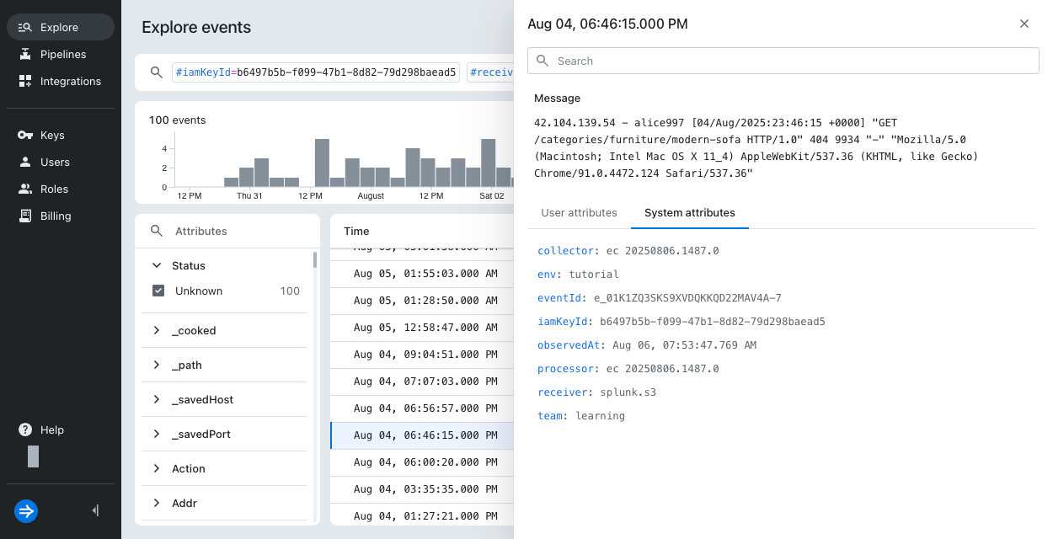
Task: Click the event message text
Action: point(755,148)
